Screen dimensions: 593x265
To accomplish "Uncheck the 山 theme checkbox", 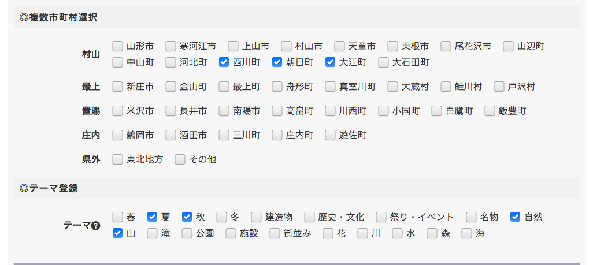I will (117, 233).
